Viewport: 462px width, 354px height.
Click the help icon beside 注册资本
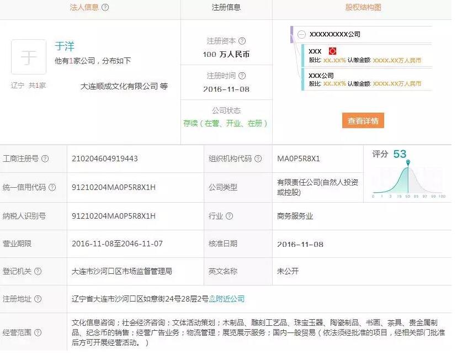coord(242,41)
